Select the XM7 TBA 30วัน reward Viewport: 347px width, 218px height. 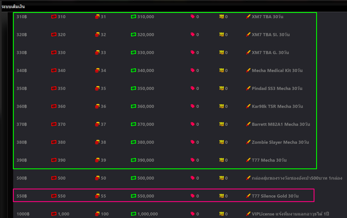point(267,17)
